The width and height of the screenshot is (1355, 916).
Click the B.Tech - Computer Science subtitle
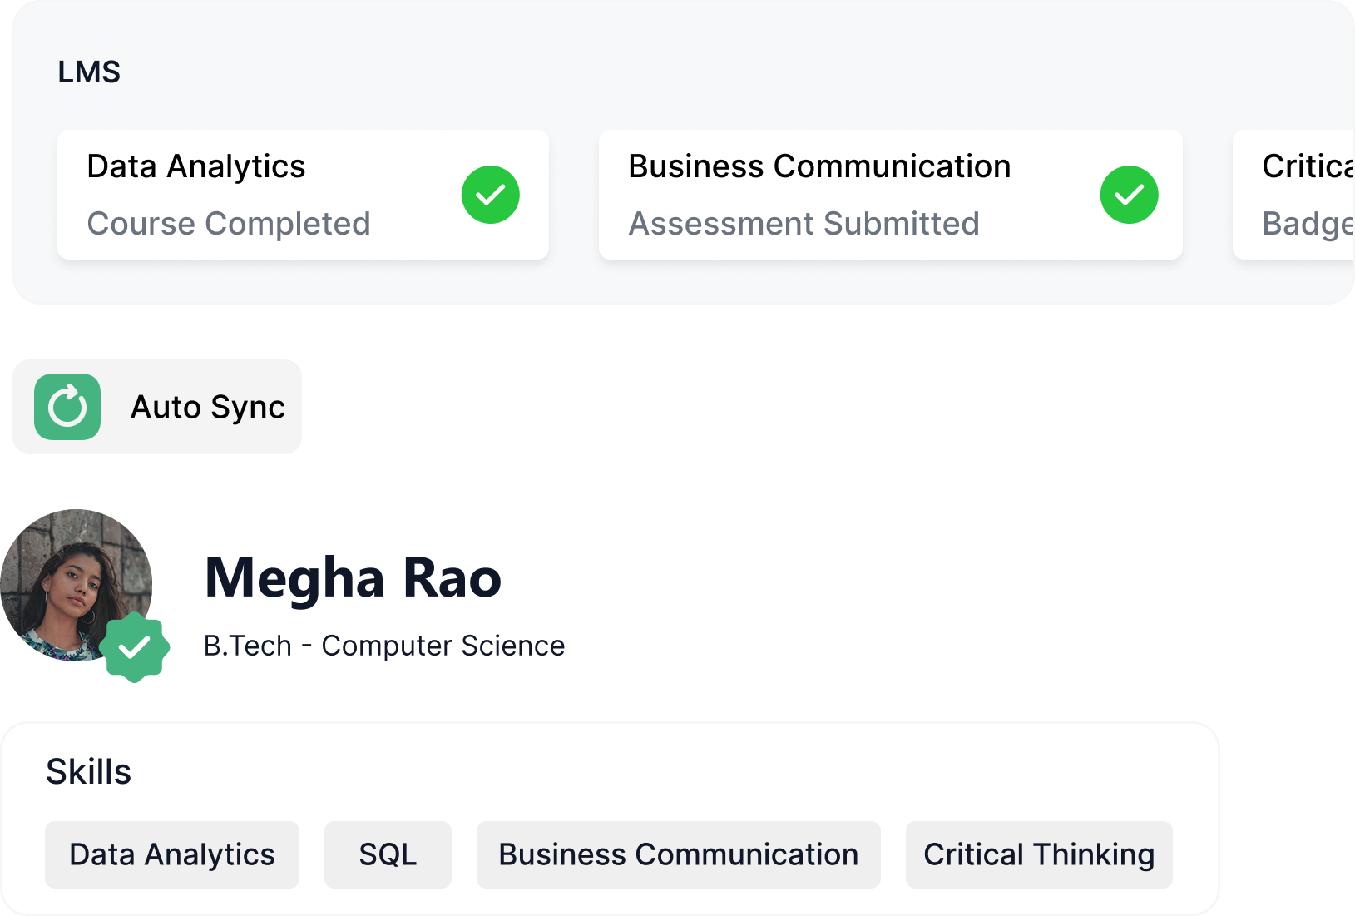pos(384,646)
